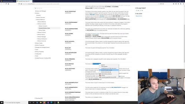This screenshot has width=185, height=104.
Task: Close the Extended Window Styles tab
Action: click(x=31, y=1)
